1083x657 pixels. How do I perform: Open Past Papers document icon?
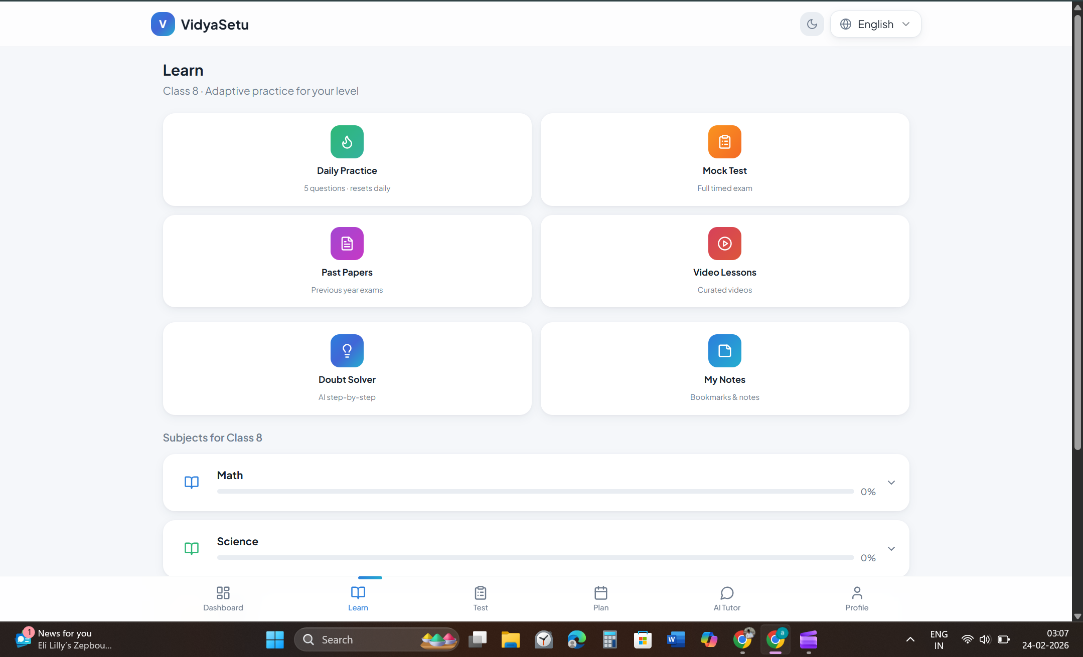[347, 244]
